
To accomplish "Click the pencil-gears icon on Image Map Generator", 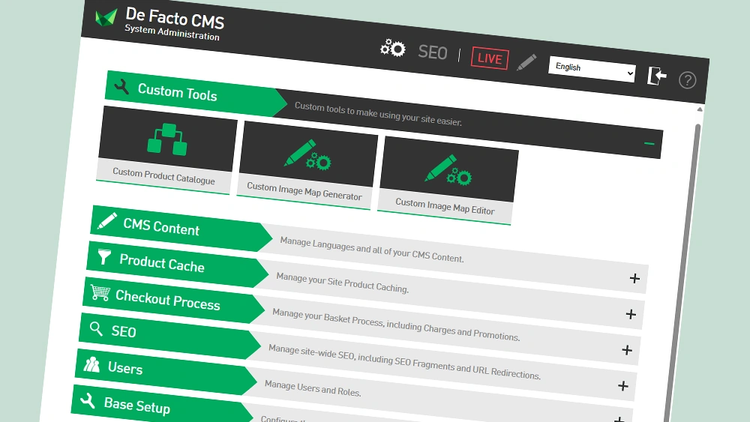I will pyautogui.click(x=308, y=155).
